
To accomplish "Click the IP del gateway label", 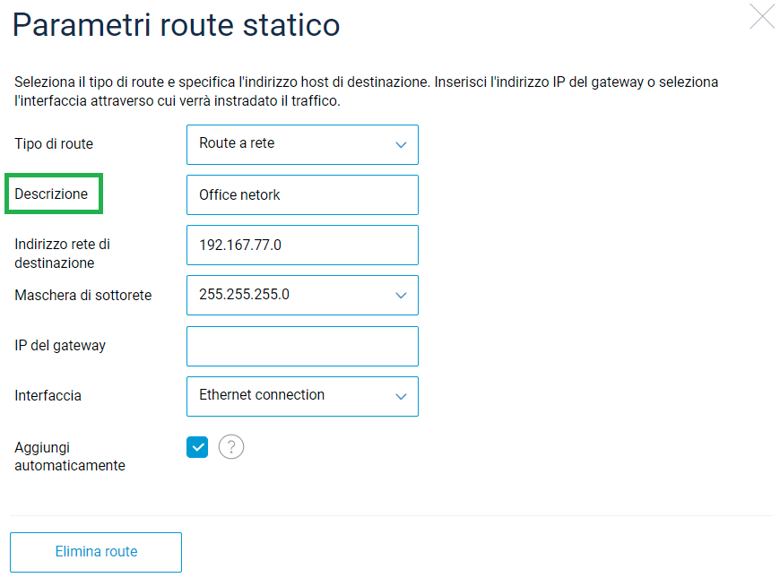I will 60,346.
